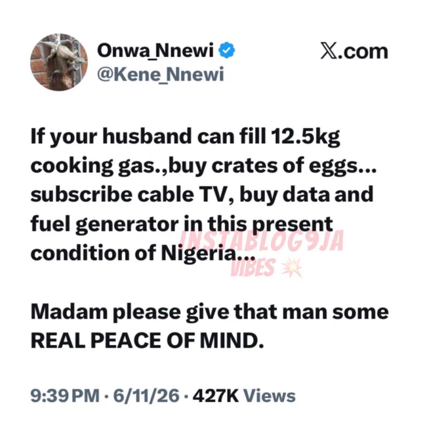Click the X logo beside .com
Viewport: 446px width, 446px height.
point(329,51)
